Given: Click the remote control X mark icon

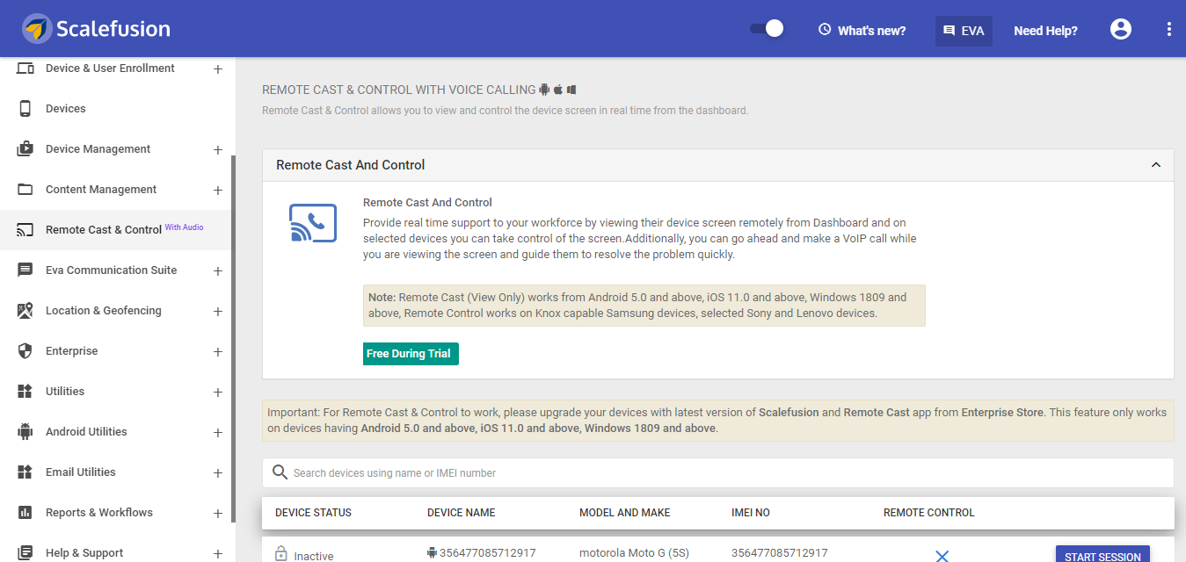Looking at the screenshot, I should [942, 556].
